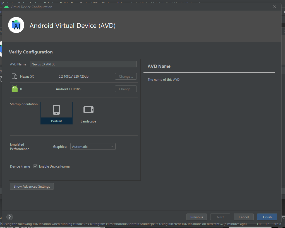Click the Android icon in dialog title bar
Screen dimensions: 285x228
tap(6, 7)
